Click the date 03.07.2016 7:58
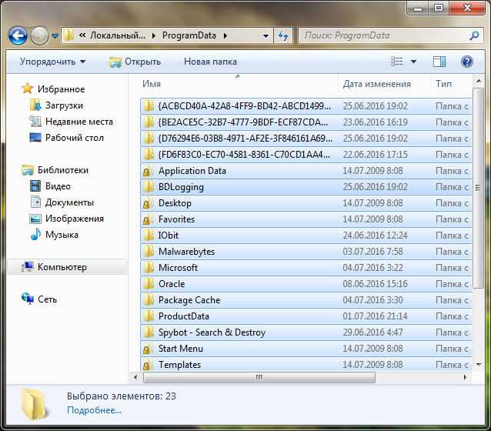491x431 pixels. [372, 252]
